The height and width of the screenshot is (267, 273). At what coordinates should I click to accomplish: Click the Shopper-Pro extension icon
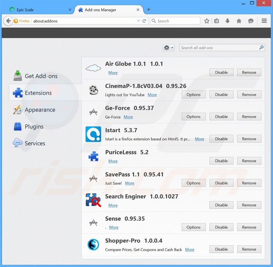click(93, 245)
